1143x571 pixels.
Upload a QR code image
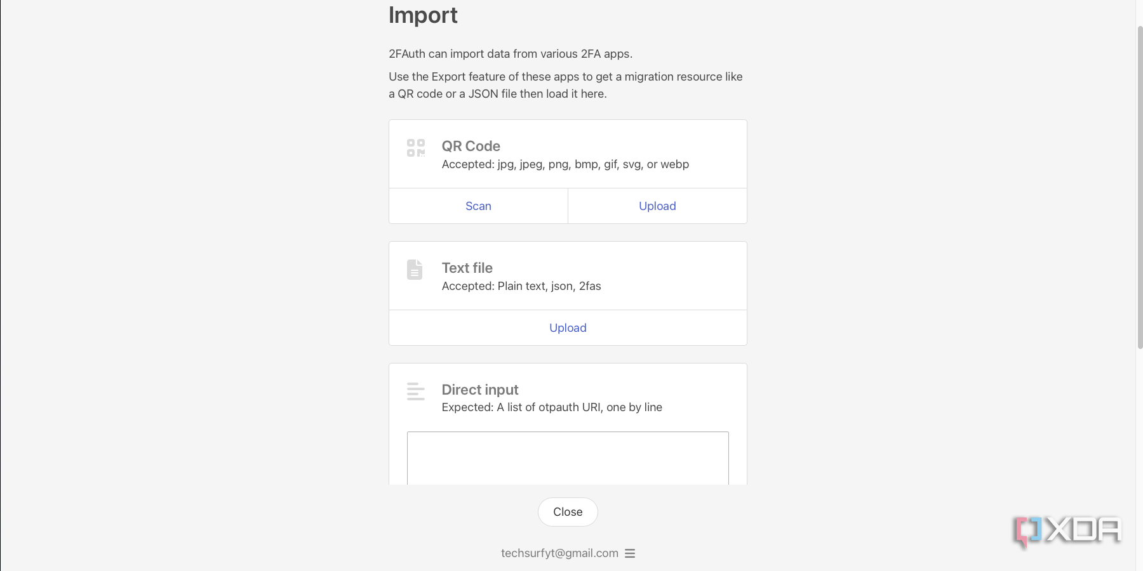click(657, 206)
